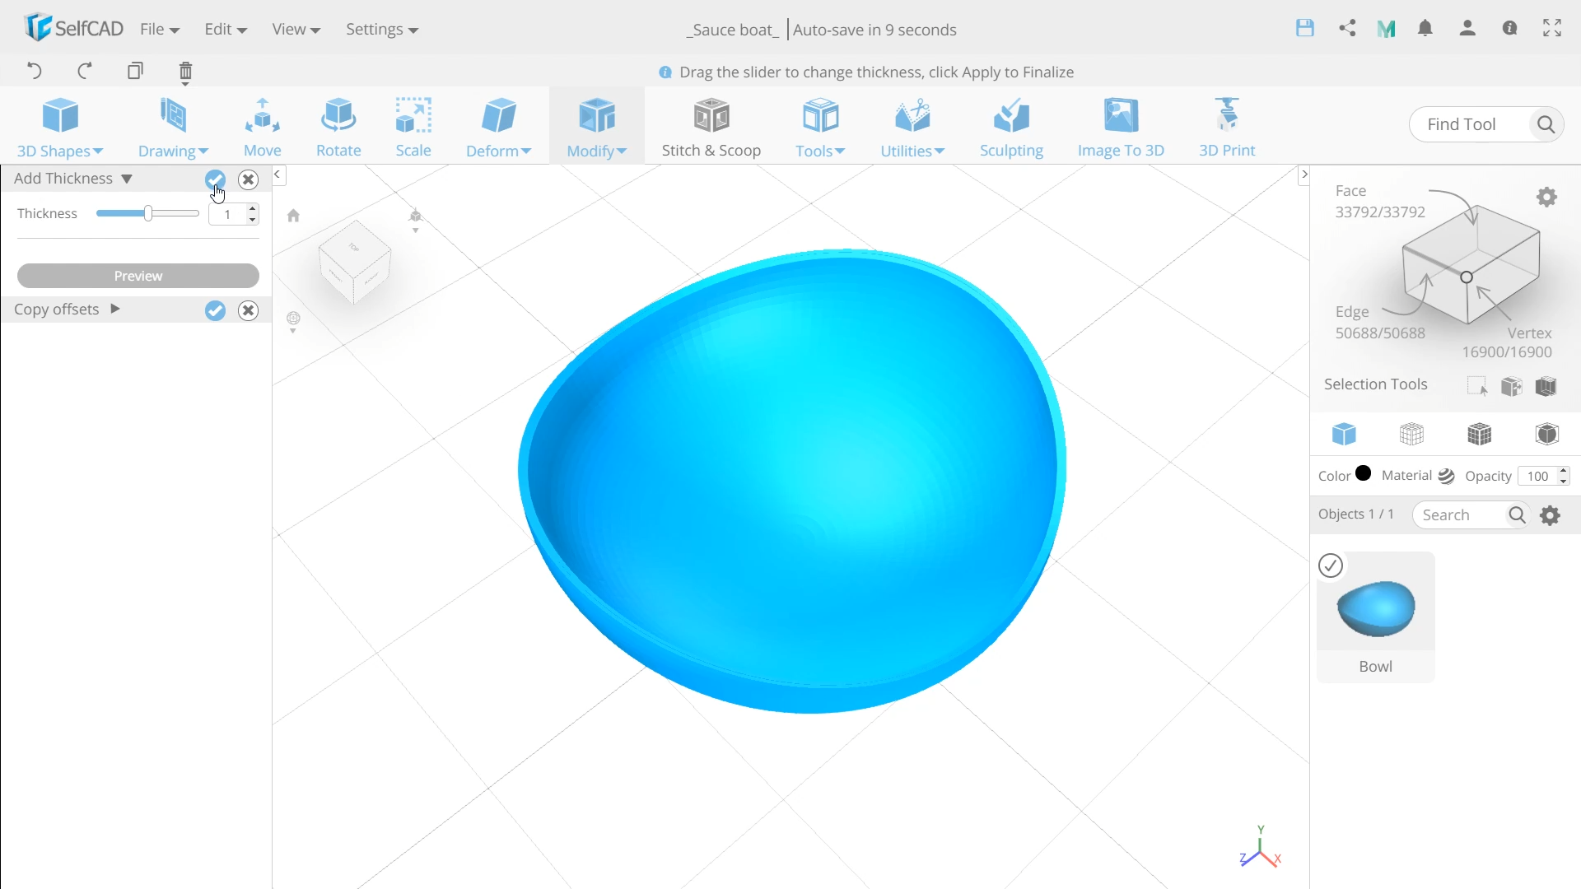Open the Tools dropdown

tap(820, 127)
